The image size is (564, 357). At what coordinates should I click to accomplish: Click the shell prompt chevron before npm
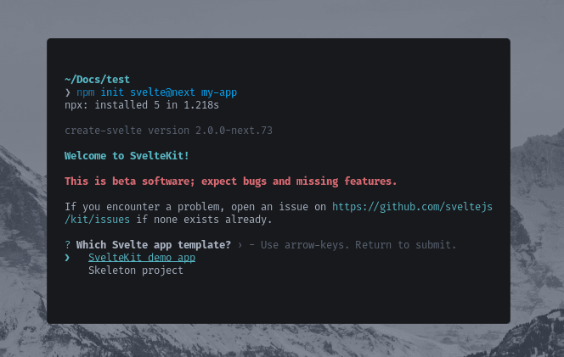(67, 92)
